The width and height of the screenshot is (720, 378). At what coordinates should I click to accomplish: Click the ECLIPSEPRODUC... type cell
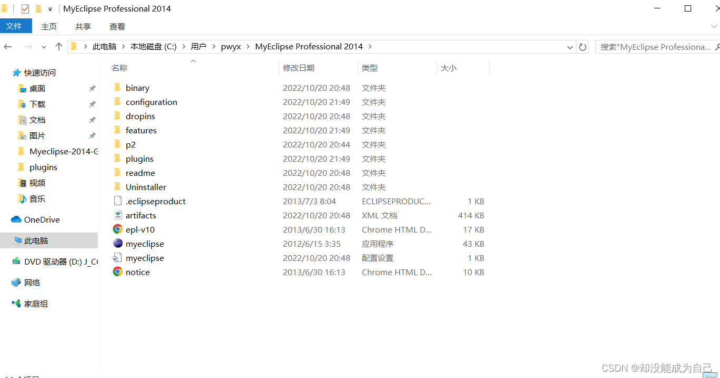pyautogui.click(x=397, y=201)
